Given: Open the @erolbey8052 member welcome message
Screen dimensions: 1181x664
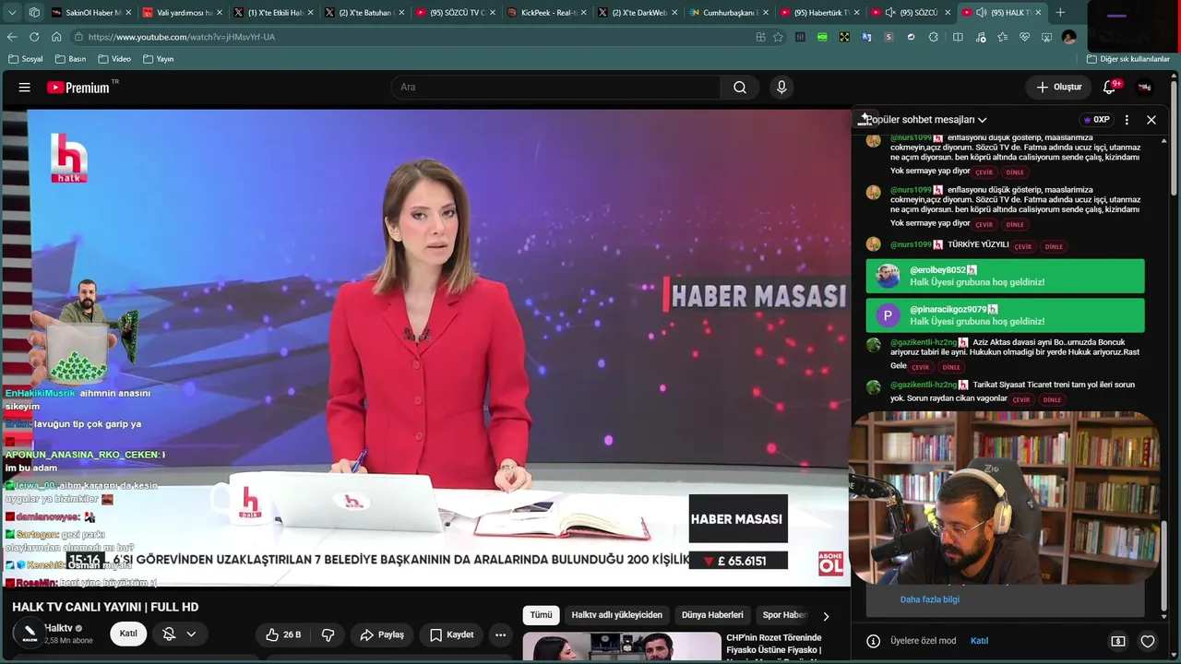Looking at the screenshot, I should (1005, 277).
